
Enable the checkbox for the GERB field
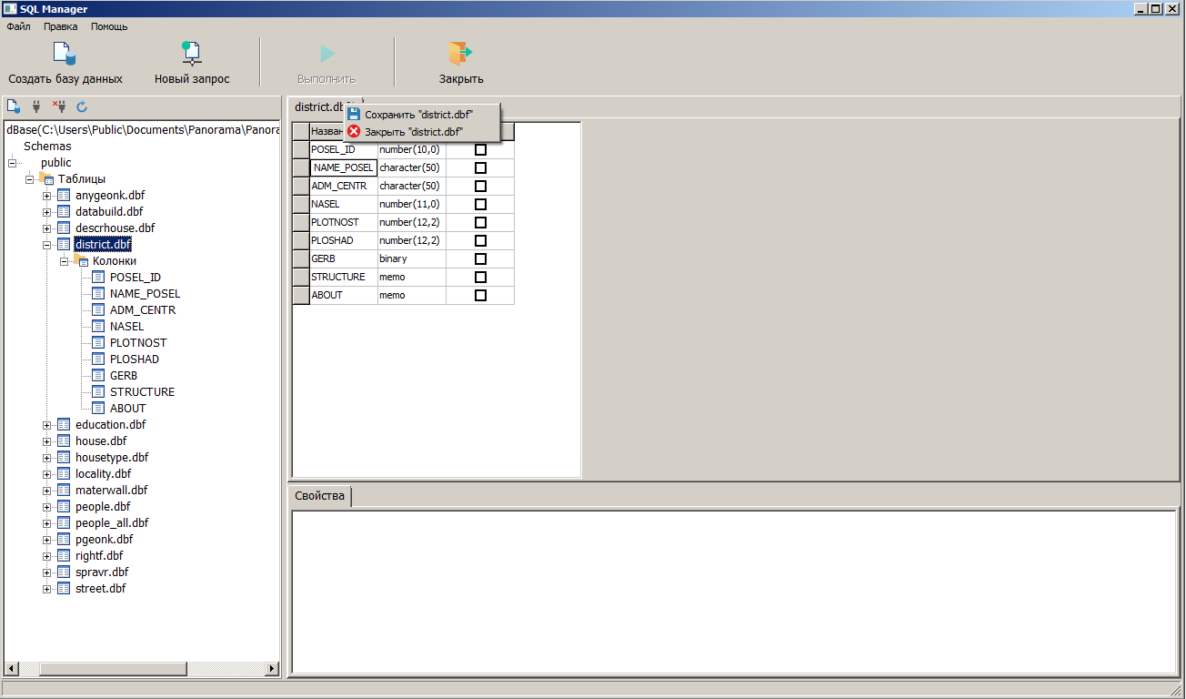(x=481, y=258)
